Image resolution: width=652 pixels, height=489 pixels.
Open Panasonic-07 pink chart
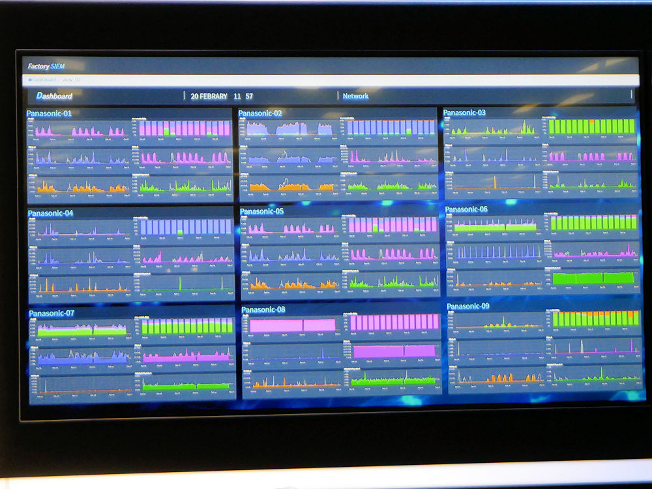click(185, 357)
